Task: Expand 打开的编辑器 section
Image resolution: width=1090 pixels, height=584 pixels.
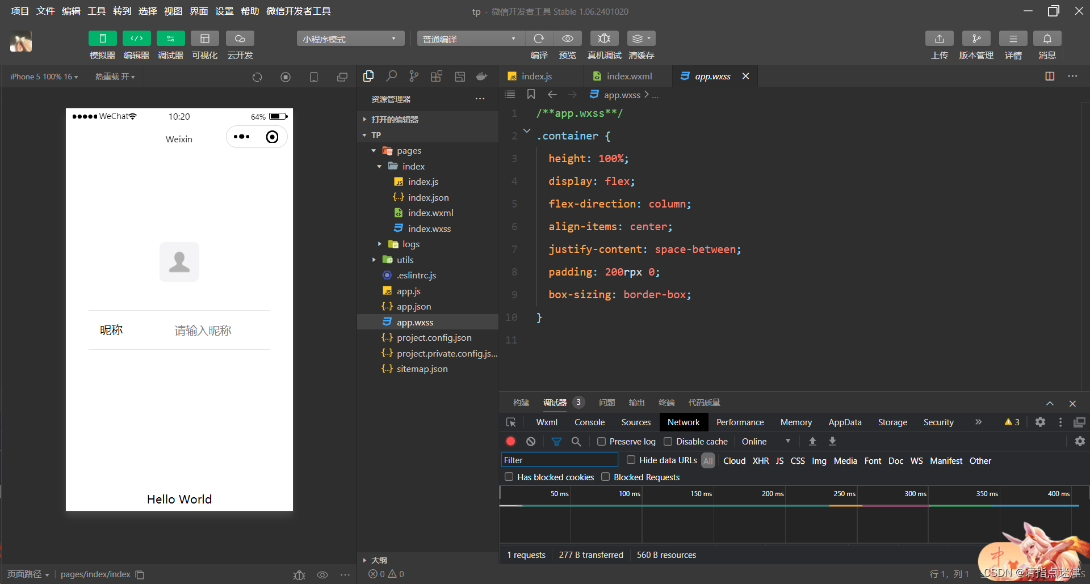Action: 427,119
